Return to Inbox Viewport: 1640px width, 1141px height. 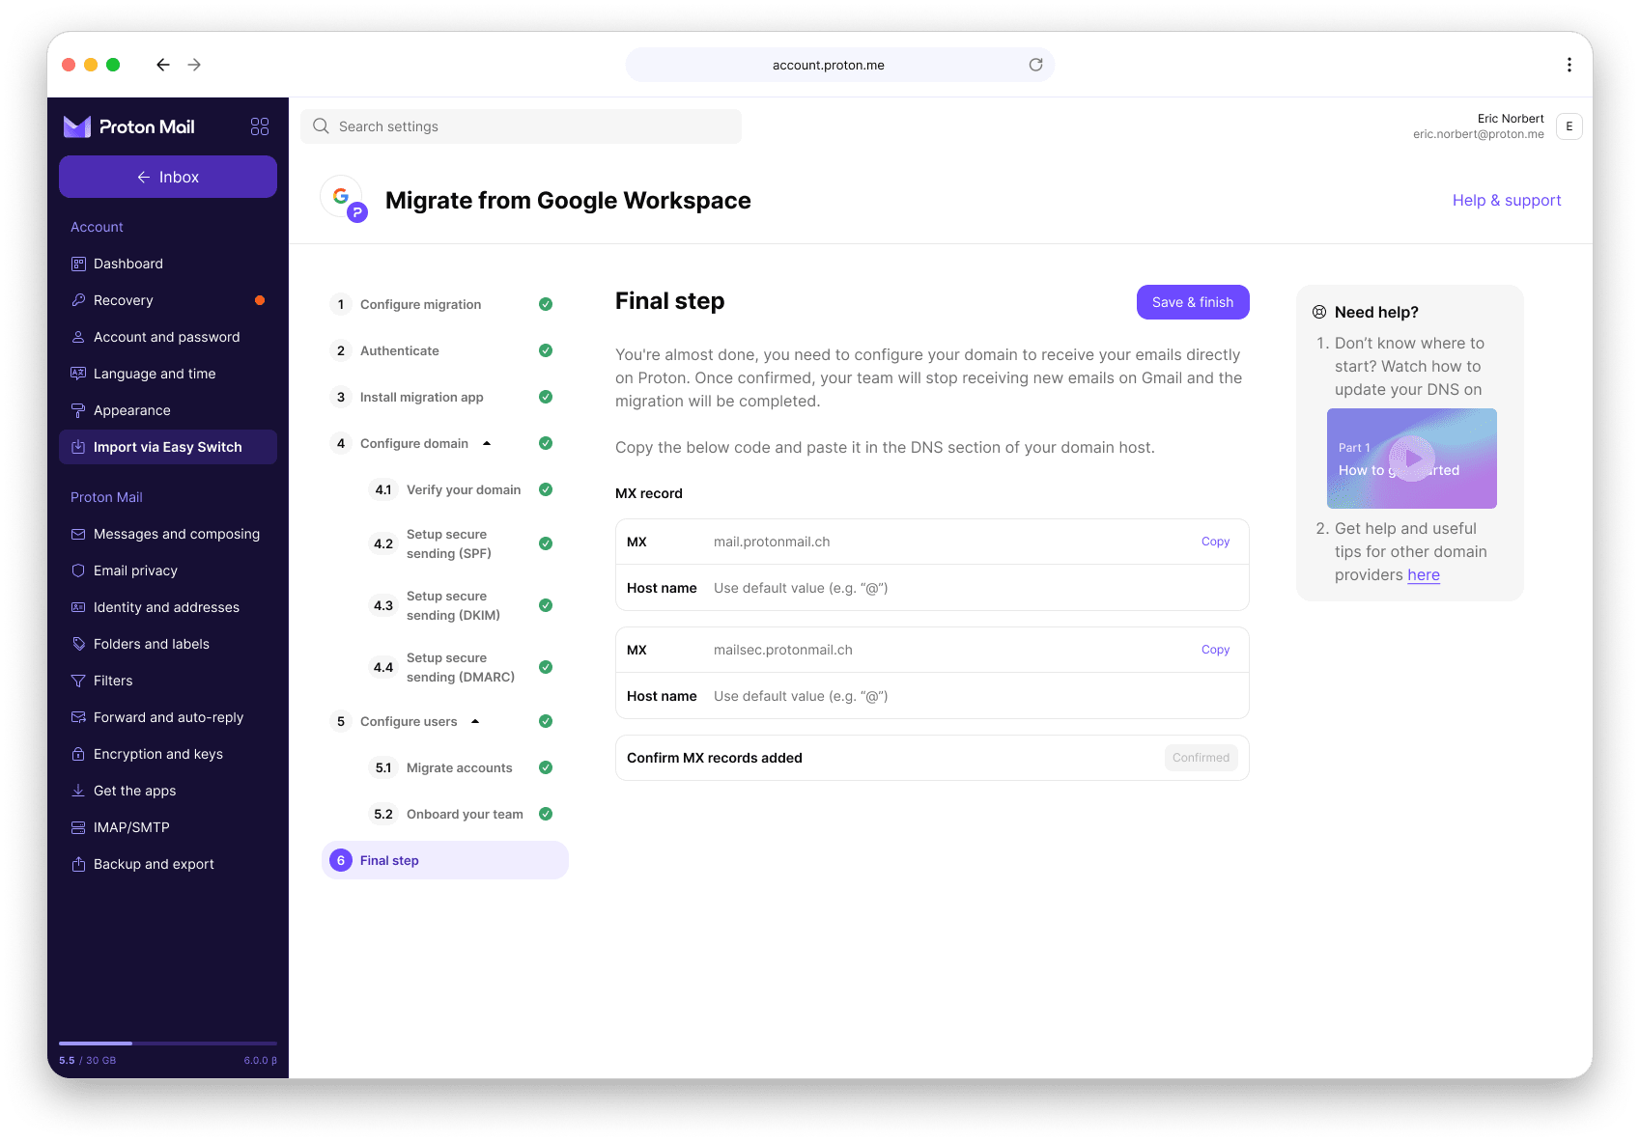click(x=168, y=177)
